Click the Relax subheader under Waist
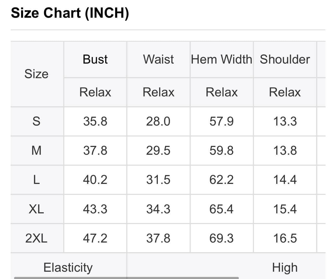The height and width of the screenshot is (279, 336). point(158,92)
